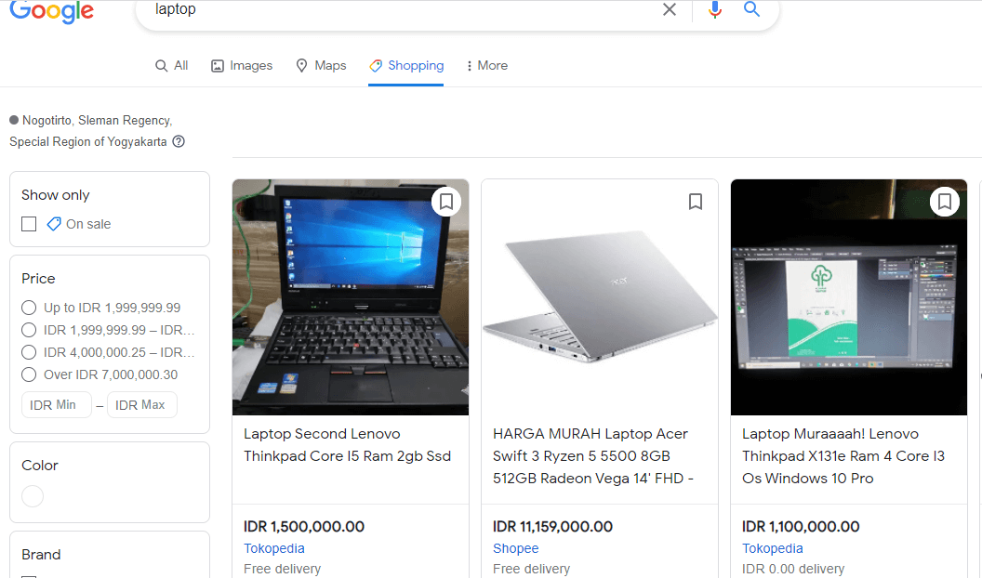Open the Google logo homepage

click(x=52, y=11)
